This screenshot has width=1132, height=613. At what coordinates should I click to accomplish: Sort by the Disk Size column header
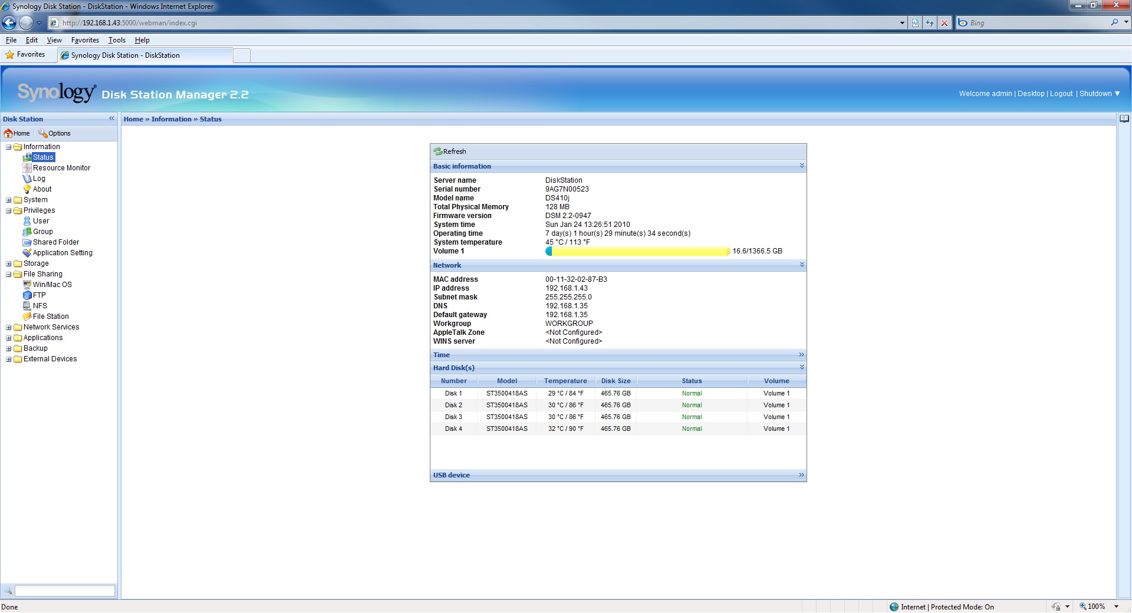tap(616, 381)
